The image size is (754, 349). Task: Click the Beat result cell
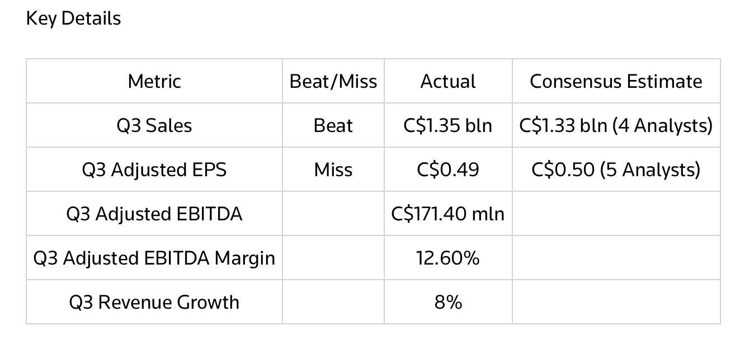pos(333,126)
